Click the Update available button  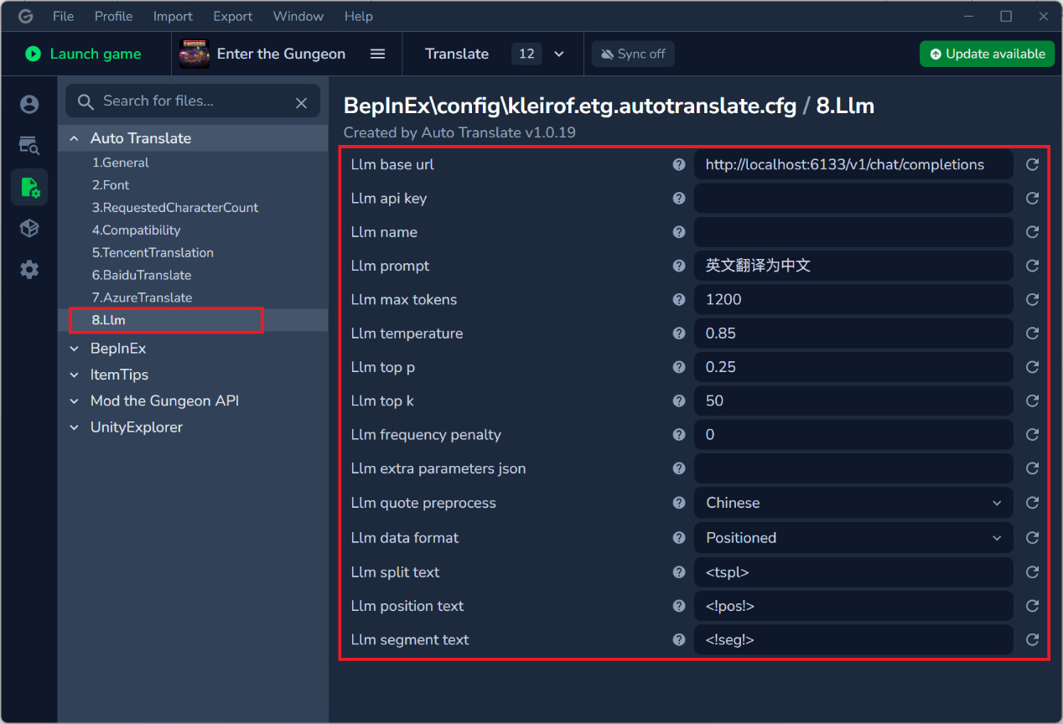pyautogui.click(x=987, y=54)
